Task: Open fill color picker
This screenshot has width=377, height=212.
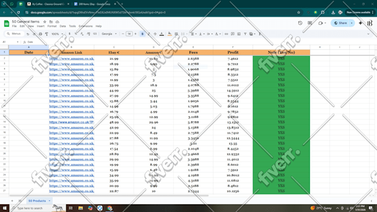Action: (x=170, y=34)
